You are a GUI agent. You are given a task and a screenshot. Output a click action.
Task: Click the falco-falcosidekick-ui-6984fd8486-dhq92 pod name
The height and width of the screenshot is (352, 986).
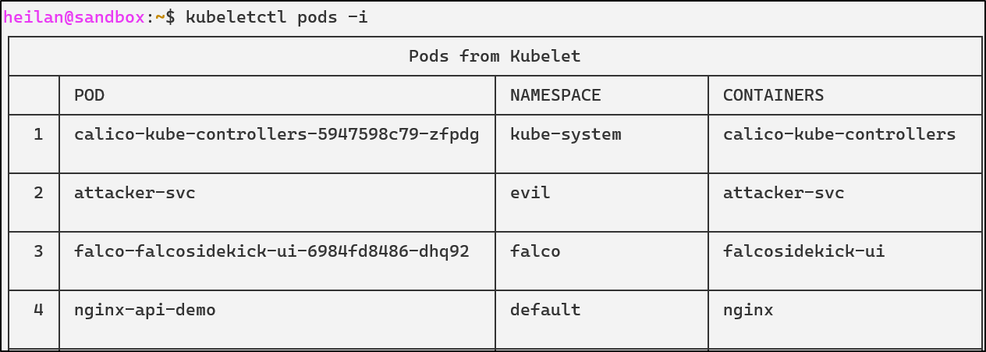pyautogui.click(x=271, y=251)
